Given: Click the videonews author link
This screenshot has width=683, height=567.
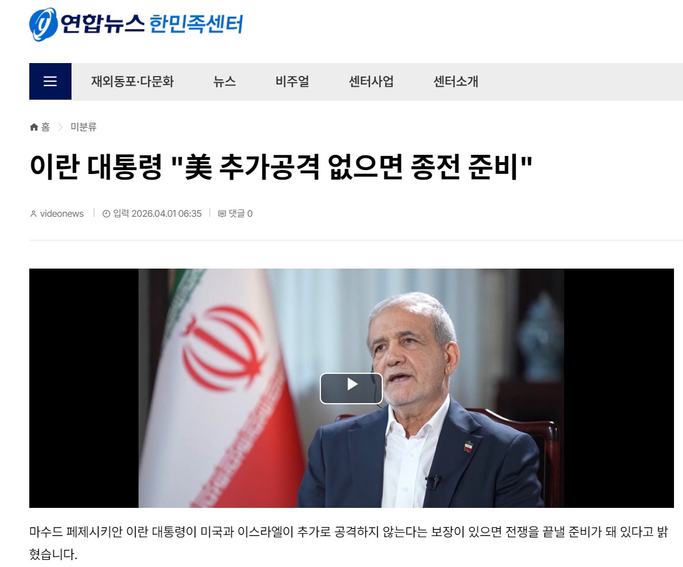Looking at the screenshot, I should click(x=62, y=214).
